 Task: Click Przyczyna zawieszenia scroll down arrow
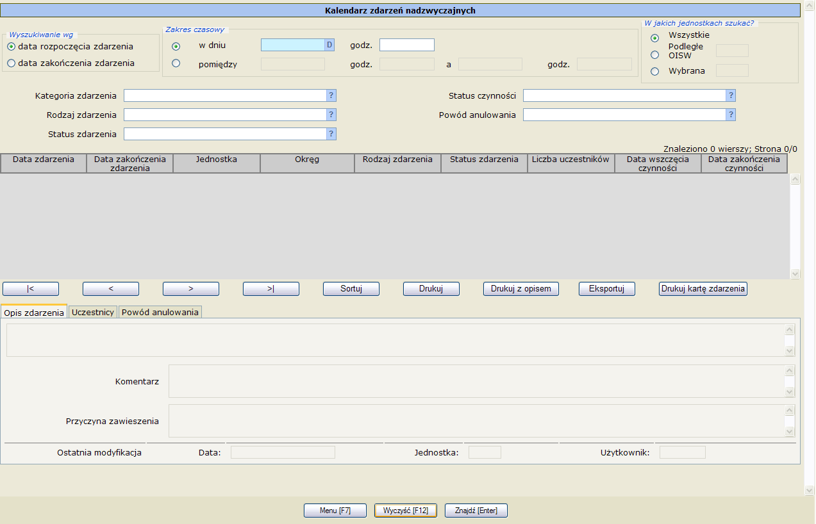(790, 432)
